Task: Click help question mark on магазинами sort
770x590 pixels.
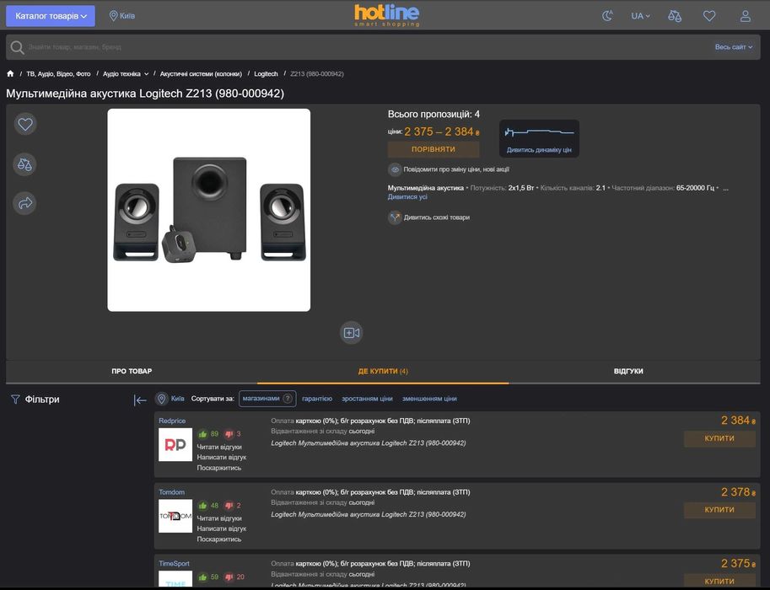Action: pos(288,399)
